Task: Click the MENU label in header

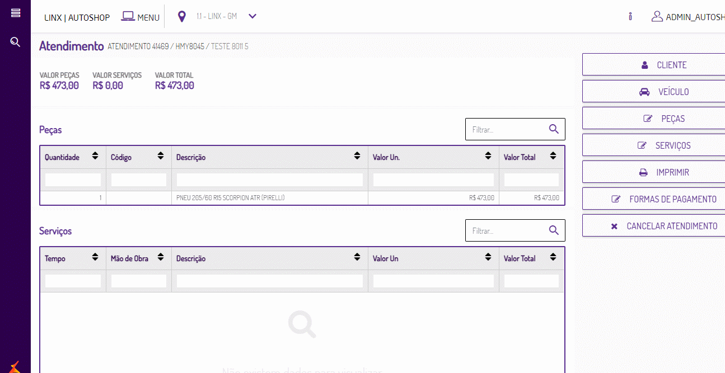Action: coord(148,18)
